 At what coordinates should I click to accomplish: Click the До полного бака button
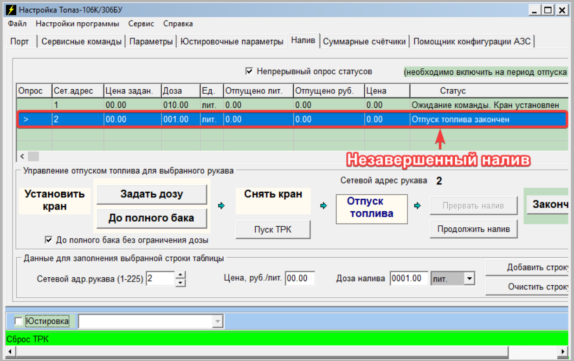pyautogui.click(x=152, y=218)
